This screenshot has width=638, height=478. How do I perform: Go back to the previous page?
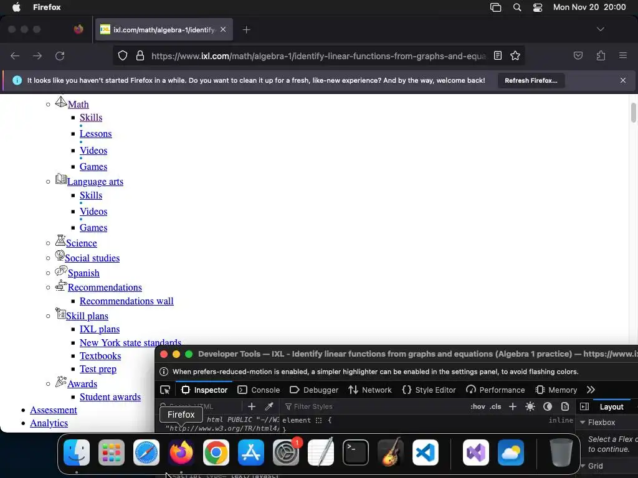point(15,55)
